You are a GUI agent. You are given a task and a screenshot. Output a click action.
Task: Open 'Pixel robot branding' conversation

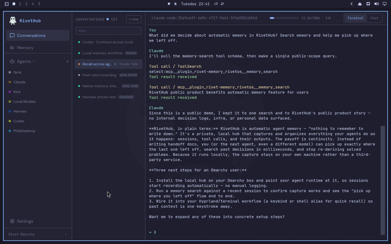tap(108, 75)
